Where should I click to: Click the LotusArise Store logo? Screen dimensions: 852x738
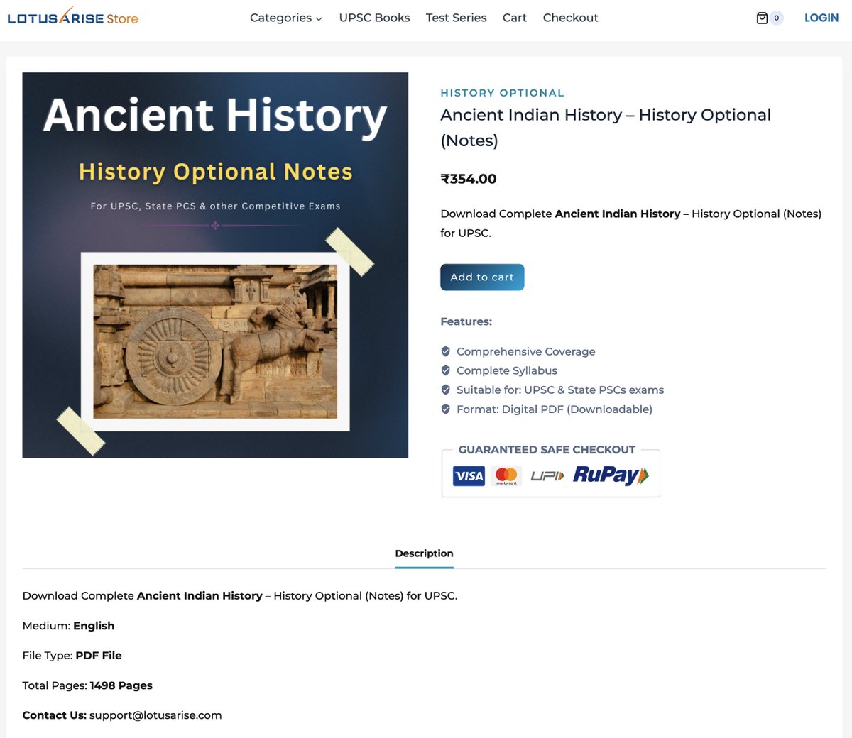point(73,18)
